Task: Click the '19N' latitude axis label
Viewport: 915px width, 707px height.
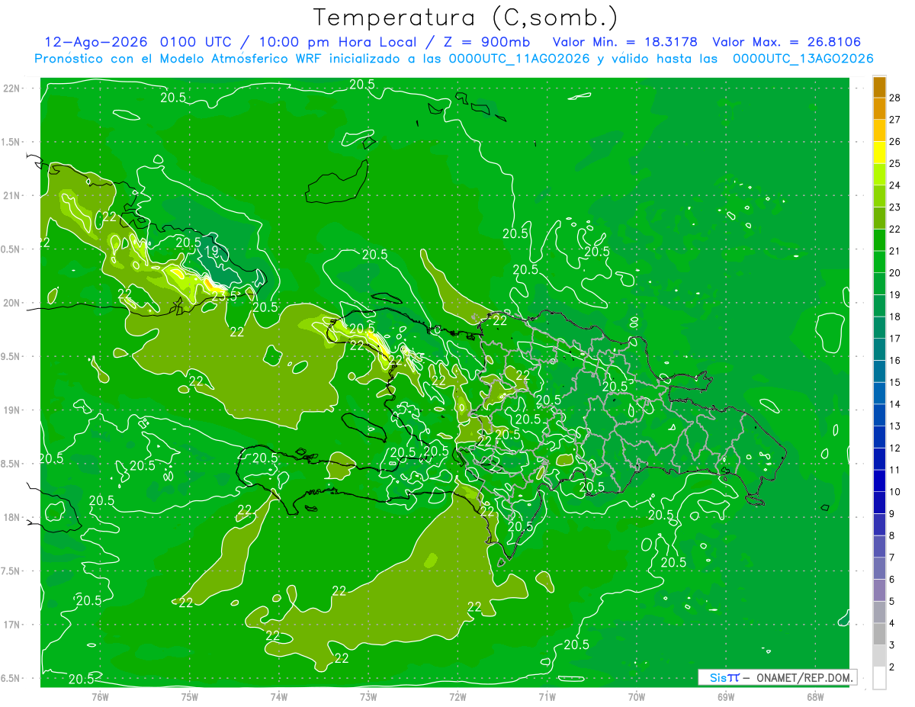Action: click(x=12, y=410)
